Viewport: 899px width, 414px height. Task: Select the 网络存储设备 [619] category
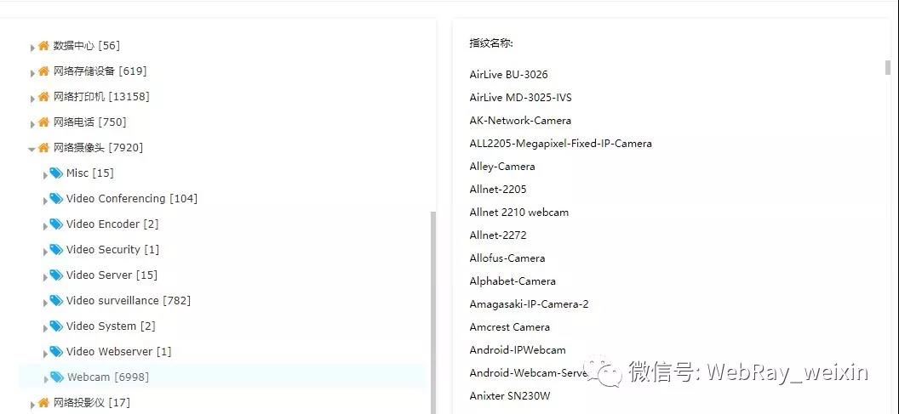[100, 71]
